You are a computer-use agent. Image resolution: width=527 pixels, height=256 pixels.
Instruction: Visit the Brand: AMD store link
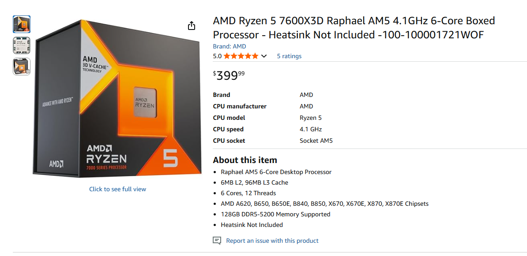click(229, 46)
